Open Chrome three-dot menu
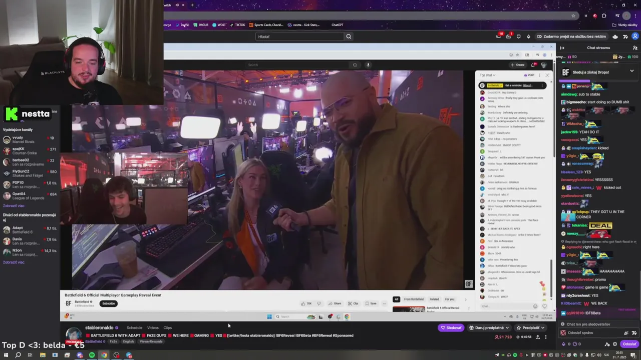The image size is (641, 360). click(x=635, y=15)
